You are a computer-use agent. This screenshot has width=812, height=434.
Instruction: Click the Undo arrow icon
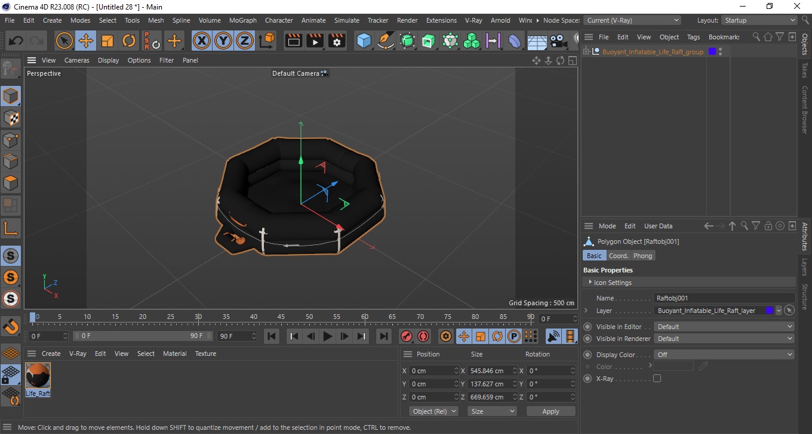[16, 41]
